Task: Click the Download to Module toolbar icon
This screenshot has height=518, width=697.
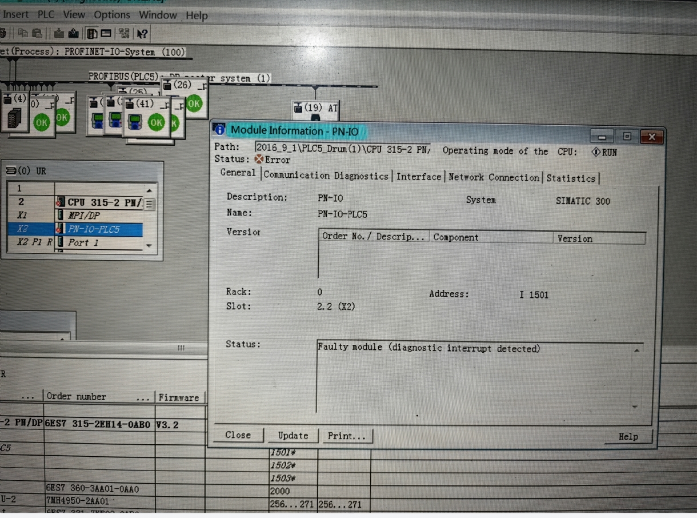Action: [x=59, y=33]
